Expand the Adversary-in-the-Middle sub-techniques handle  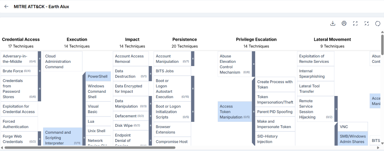(39, 59)
